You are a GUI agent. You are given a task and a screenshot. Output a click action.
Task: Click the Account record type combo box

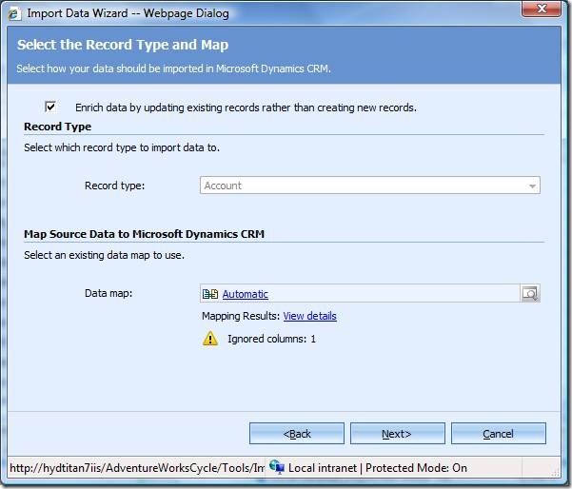click(x=362, y=186)
